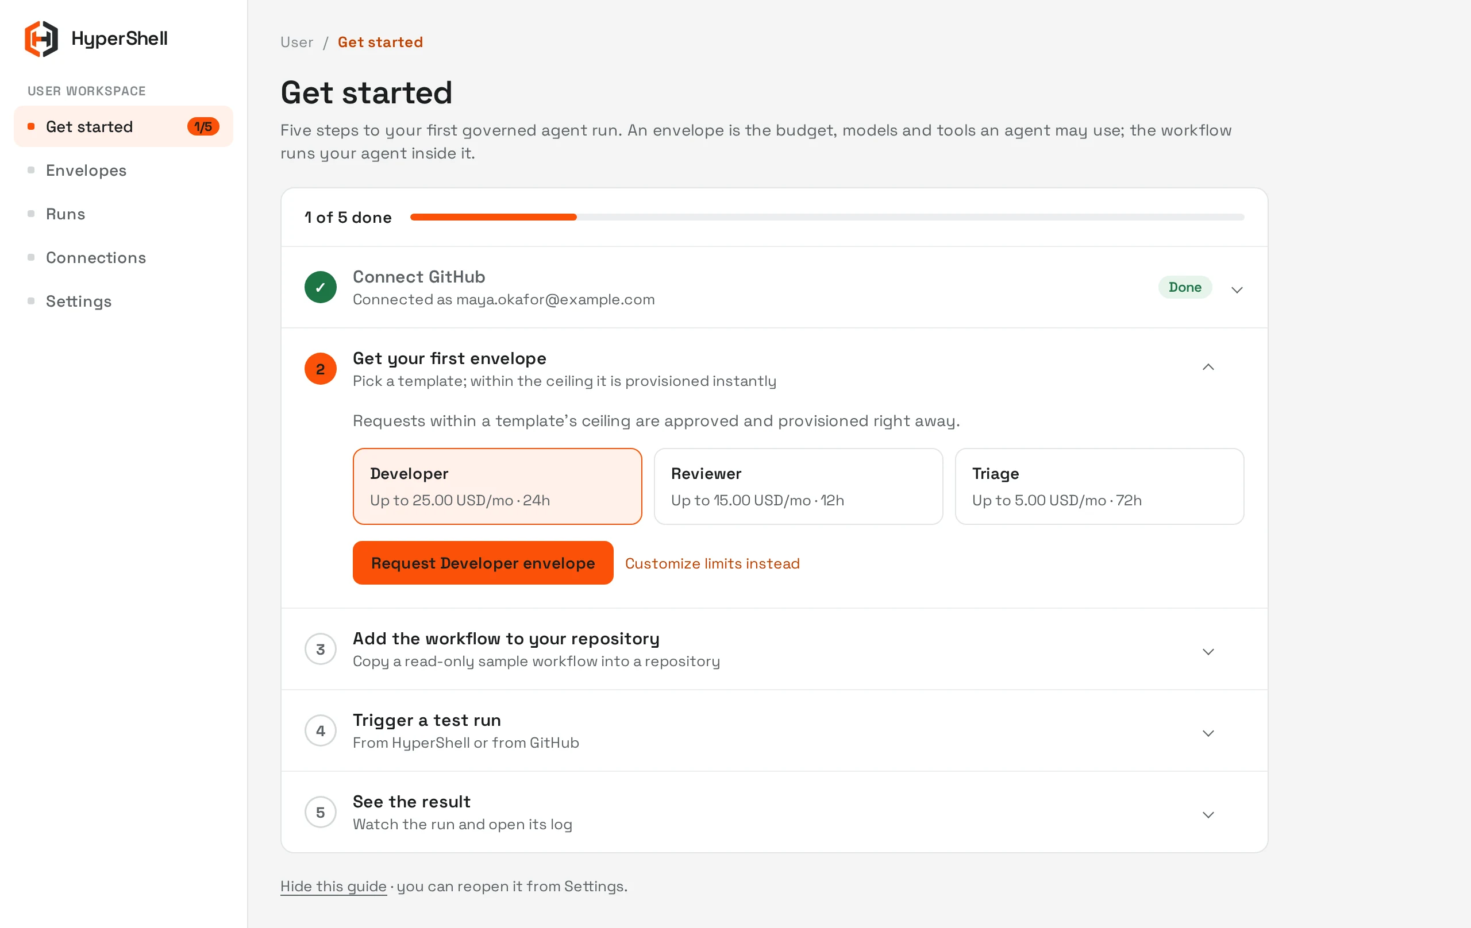Click the "1 of 5 done" label
This screenshot has height=928, width=1471.
coord(348,217)
